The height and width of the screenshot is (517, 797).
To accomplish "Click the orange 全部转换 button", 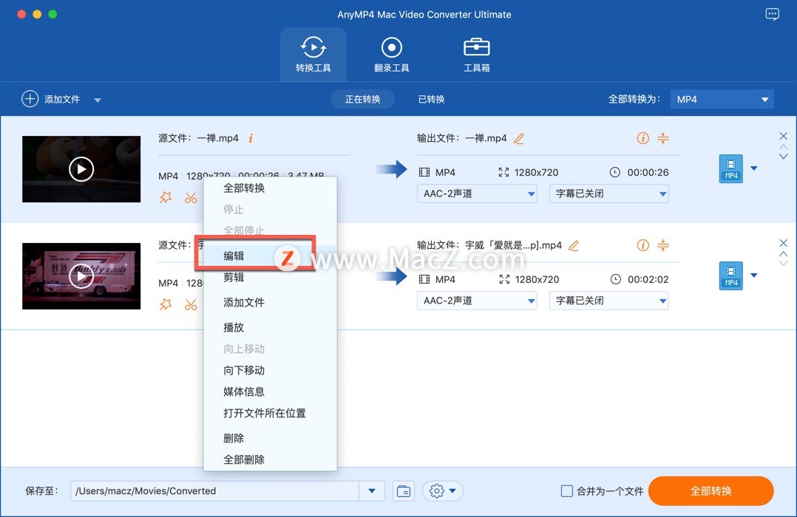I will 710,490.
